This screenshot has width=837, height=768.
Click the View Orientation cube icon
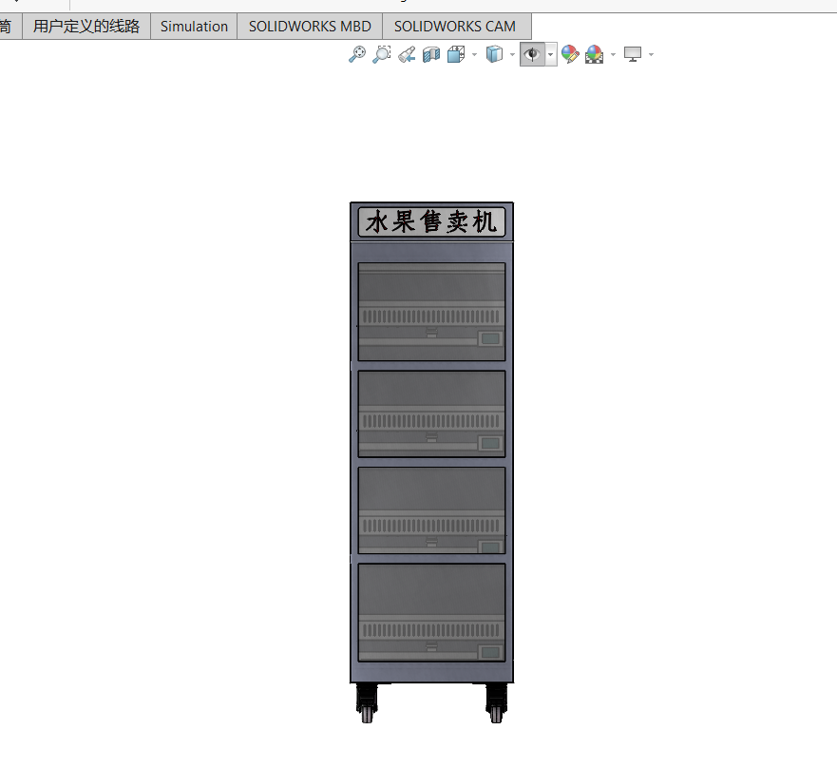pyautogui.click(x=456, y=54)
